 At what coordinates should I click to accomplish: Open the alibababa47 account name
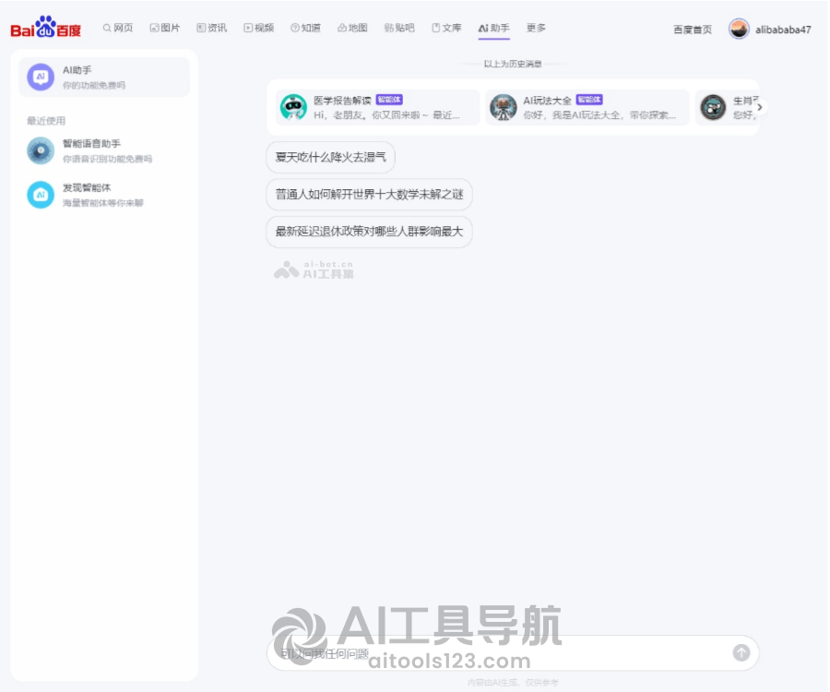click(x=783, y=30)
